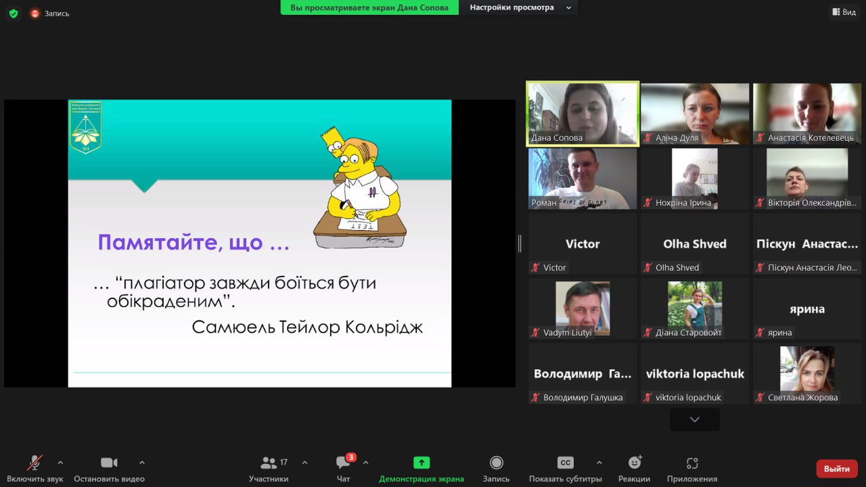Expand the caret beside "Чат"

[x=365, y=463]
